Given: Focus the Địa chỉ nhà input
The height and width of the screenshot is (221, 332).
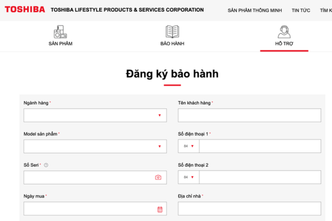Looking at the screenshot, I should click(249, 209).
